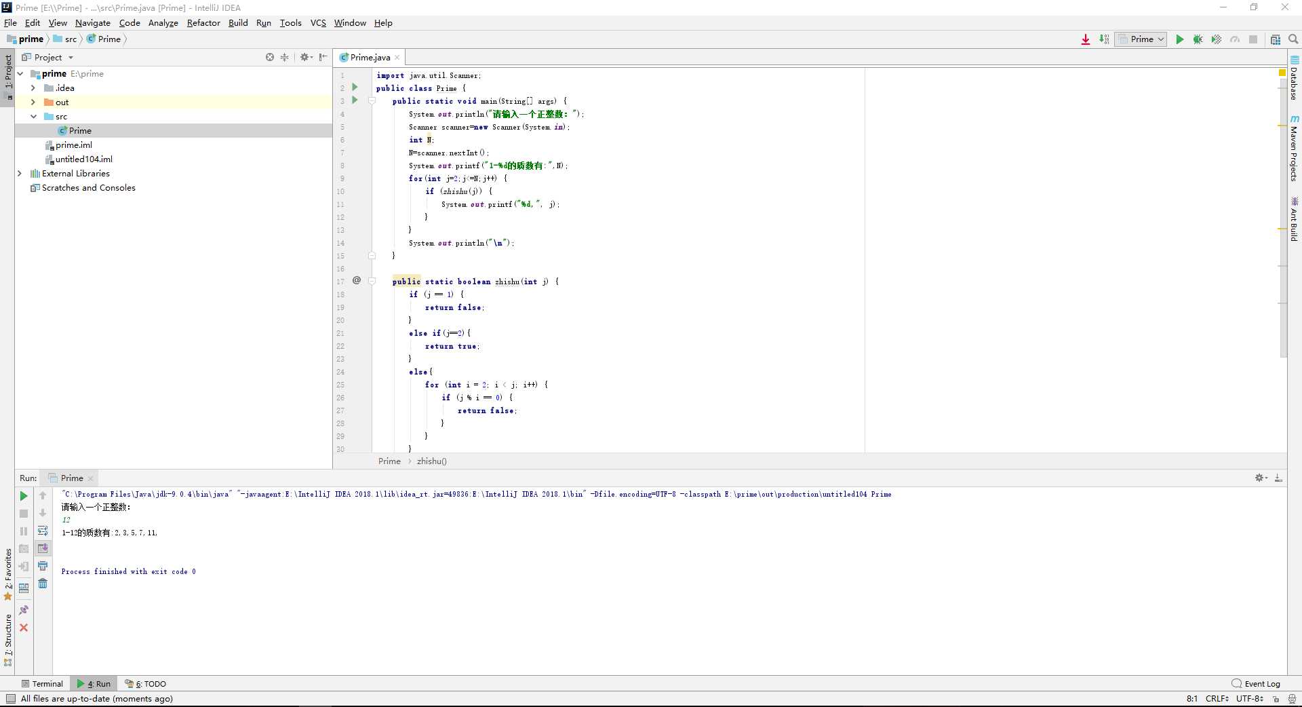The width and height of the screenshot is (1302, 707).
Task: Rerun Prime in the Run panel
Action: [24, 497]
